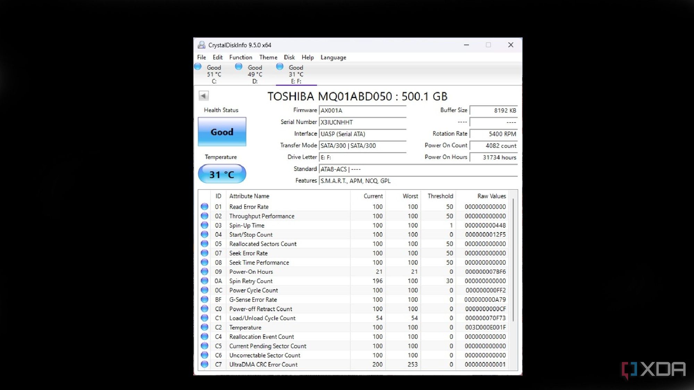Click status orb for Current Pending Sector Count
This screenshot has height=390, width=694.
pyautogui.click(x=204, y=346)
